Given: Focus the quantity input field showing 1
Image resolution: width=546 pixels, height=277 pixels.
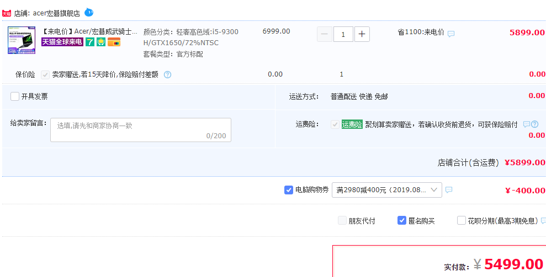Looking at the screenshot, I should pos(343,34).
